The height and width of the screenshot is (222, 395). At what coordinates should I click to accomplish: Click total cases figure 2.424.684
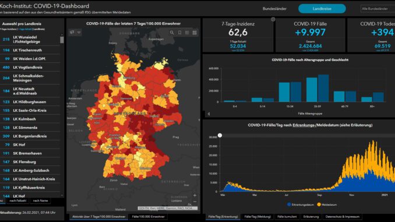310,46
